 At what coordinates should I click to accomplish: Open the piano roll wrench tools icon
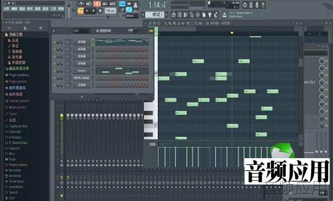coord(150,23)
